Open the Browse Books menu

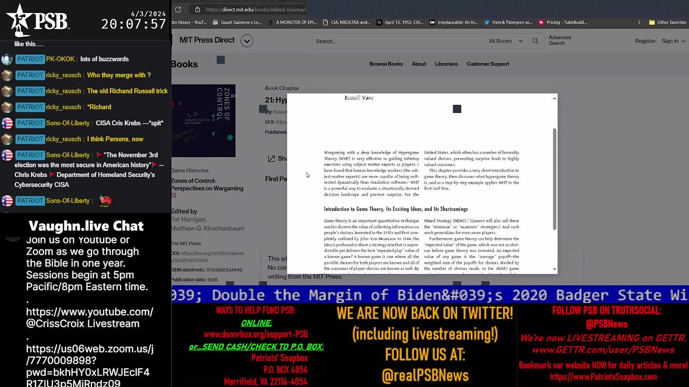pyautogui.click(x=386, y=64)
